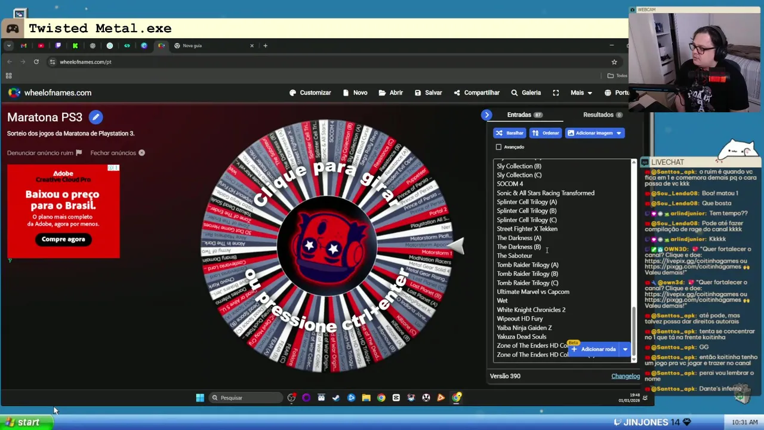Select entry The Darkness (A)
Screen dimensions: 764x430
(x=519, y=238)
